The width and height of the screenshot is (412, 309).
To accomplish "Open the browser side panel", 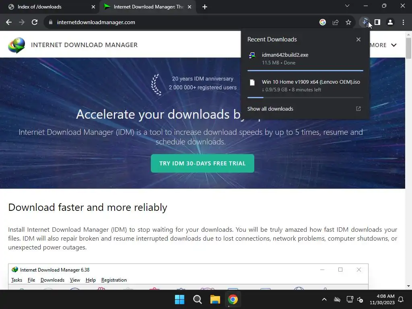I will coord(377,23).
